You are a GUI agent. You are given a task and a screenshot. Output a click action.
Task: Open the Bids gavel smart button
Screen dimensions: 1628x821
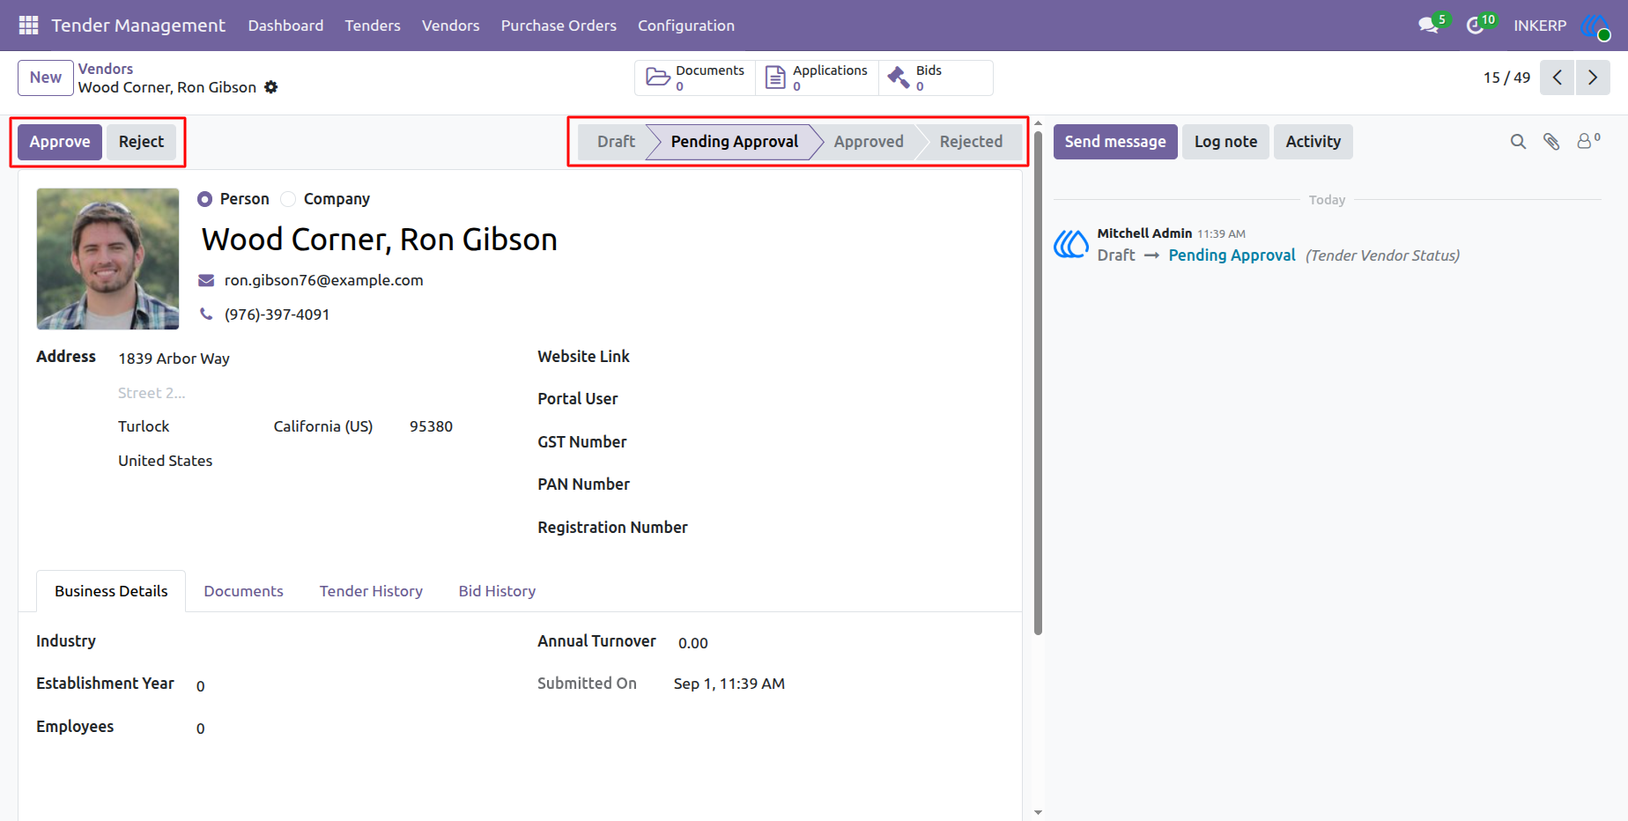tap(936, 78)
